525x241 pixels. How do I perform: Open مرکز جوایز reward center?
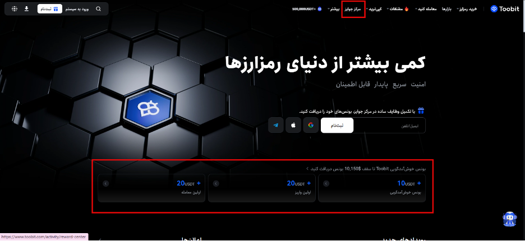click(x=353, y=9)
